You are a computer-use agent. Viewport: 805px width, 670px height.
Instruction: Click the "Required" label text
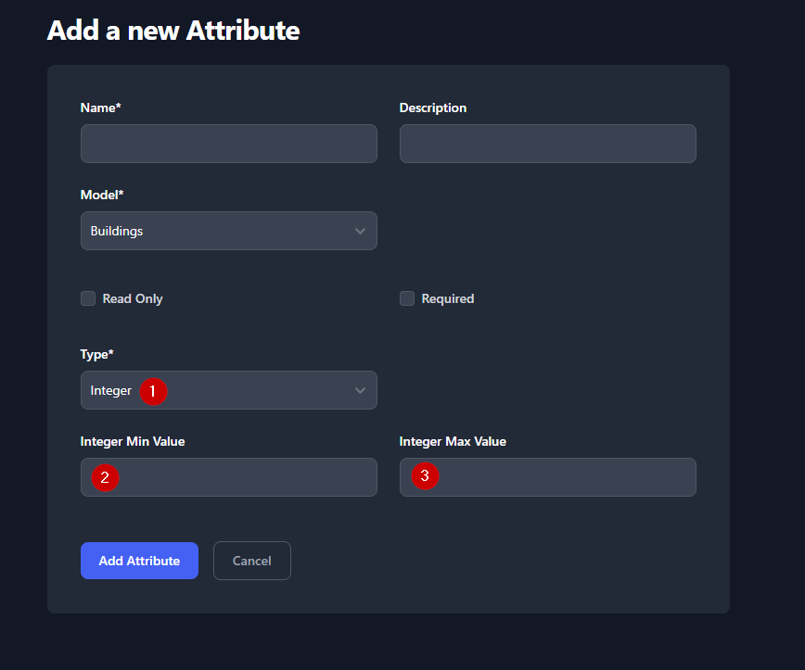(448, 298)
